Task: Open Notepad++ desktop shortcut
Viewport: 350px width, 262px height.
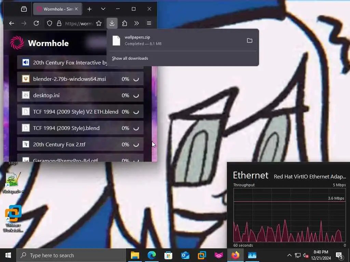Action: click(13, 183)
